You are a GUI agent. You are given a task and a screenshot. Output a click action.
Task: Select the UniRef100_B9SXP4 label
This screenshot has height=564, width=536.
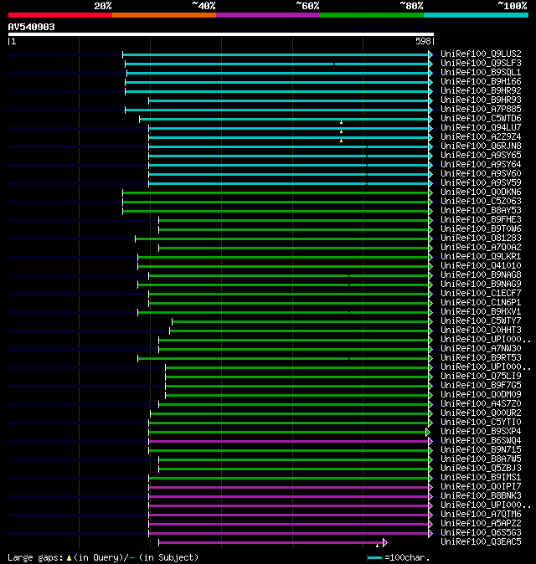pyautogui.click(x=481, y=432)
